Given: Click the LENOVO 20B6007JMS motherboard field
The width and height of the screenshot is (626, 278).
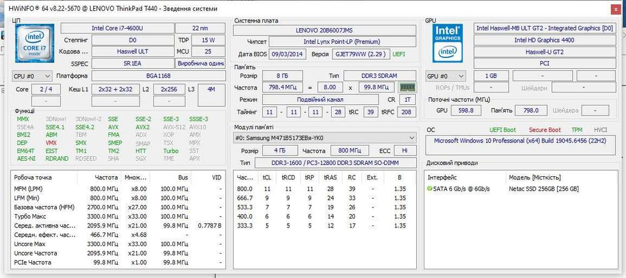Looking at the screenshot, I should coord(324,30).
